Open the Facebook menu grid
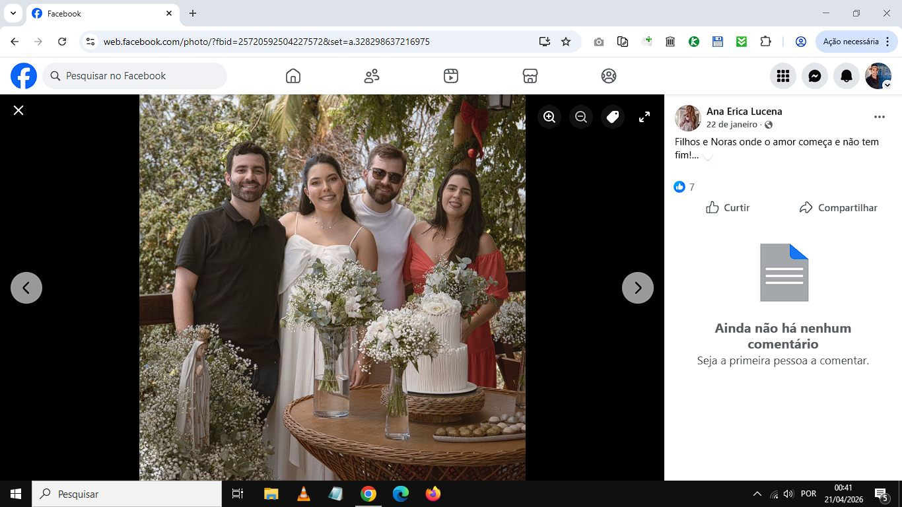The height and width of the screenshot is (507, 902). coord(783,77)
